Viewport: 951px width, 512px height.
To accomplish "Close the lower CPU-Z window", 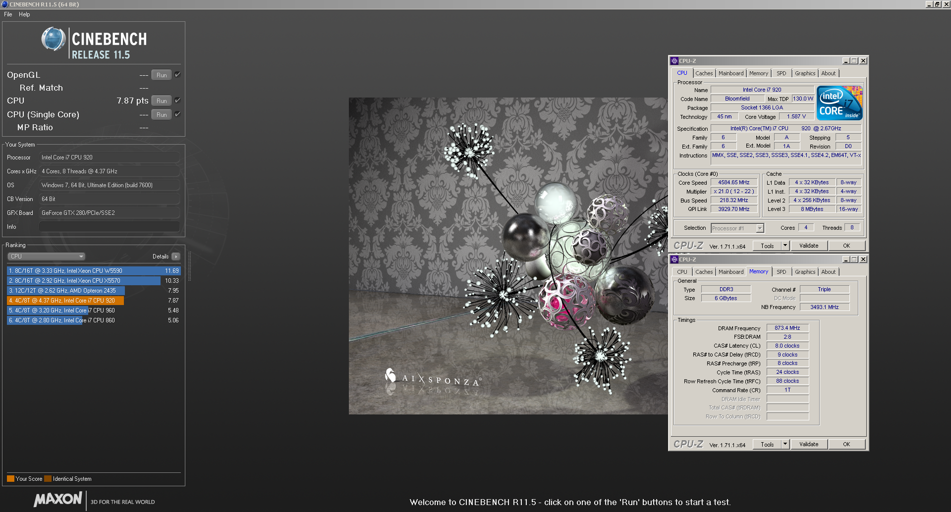I will pyautogui.click(x=863, y=259).
